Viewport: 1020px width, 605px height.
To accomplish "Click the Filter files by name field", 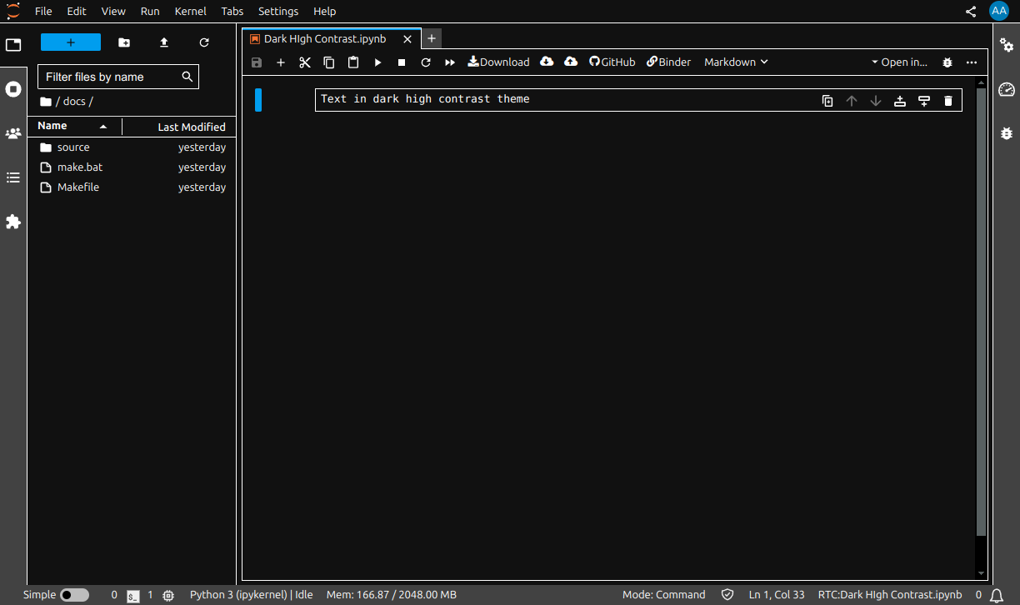I will [118, 77].
